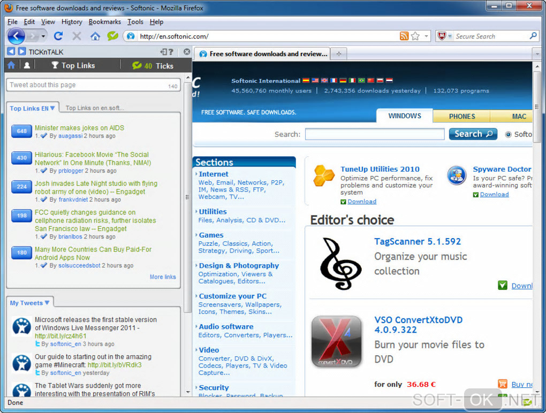Open the Help menu
Image resolution: width=546 pixels, height=413 pixels.
(156, 22)
